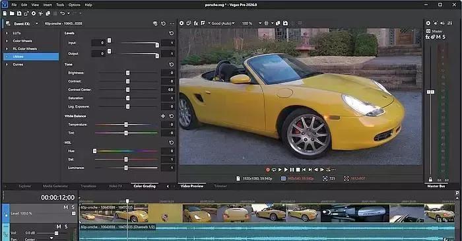Image resolution: width=462 pixels, height=241 pixels.
Task: Click the Temperature slider handle
Action: click(126, 125)
